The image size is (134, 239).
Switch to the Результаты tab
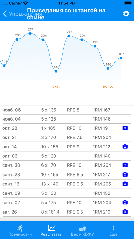(51, 230)
